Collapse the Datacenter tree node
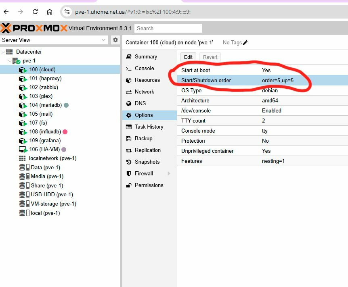The width and height of the screenshot is (348, 287). click(3, 52)
